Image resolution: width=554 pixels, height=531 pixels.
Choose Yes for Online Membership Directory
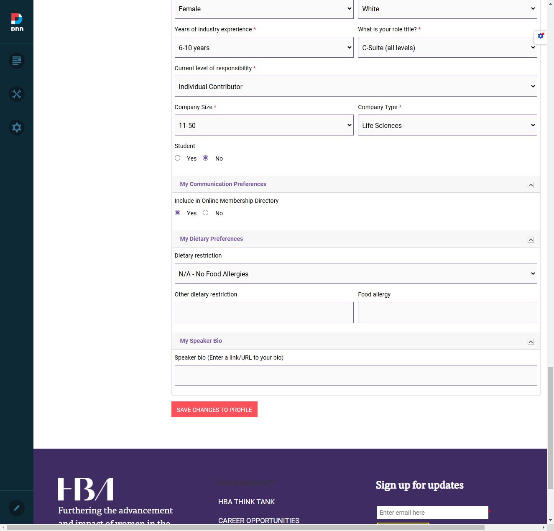tap(177, 213)
